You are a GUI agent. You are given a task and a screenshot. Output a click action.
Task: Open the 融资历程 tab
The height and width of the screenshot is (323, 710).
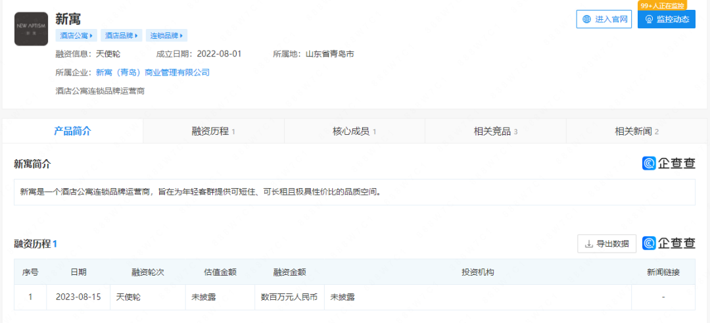coord(213,131)
